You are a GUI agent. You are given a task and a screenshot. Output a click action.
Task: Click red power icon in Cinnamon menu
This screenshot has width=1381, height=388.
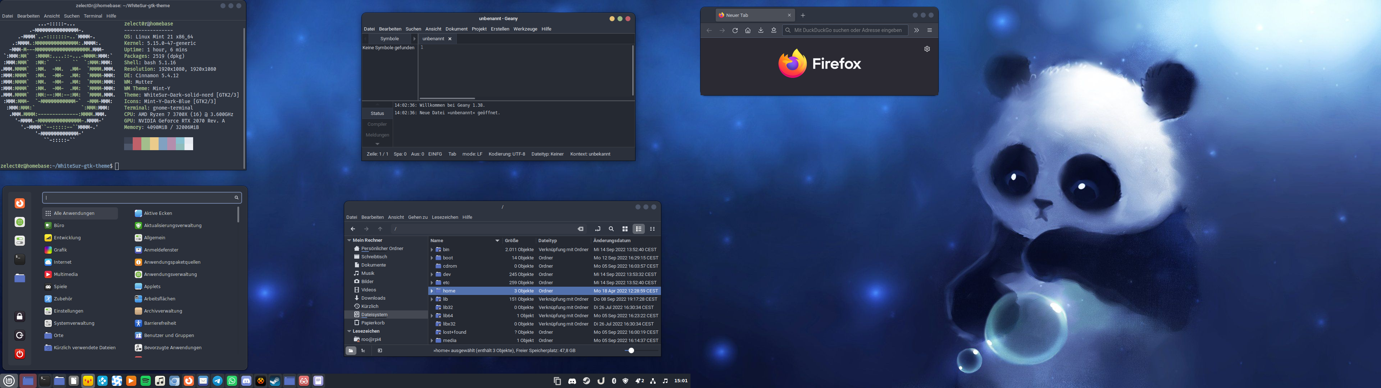pyautogui.click(x=20, y=354)
